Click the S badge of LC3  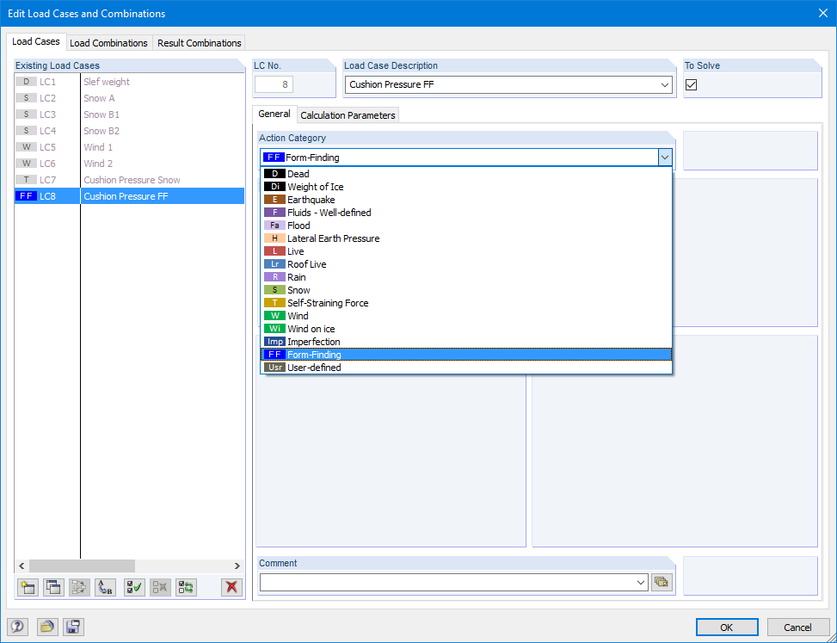tap(26, 114)
